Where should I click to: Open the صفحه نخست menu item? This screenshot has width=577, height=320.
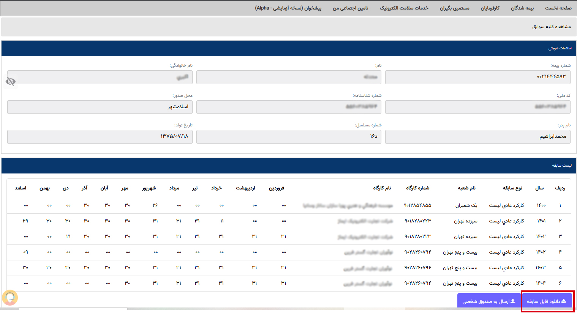558,8
